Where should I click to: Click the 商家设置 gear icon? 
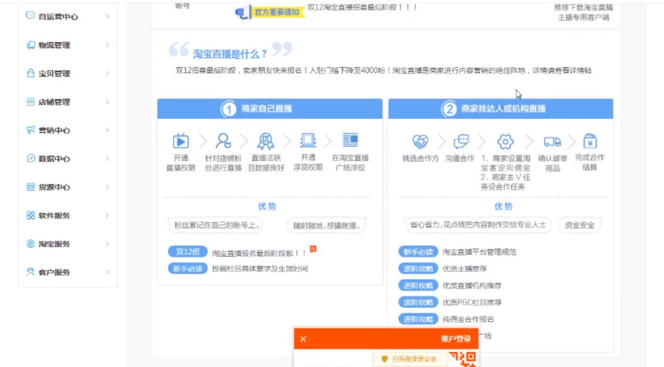click(506, 142)
